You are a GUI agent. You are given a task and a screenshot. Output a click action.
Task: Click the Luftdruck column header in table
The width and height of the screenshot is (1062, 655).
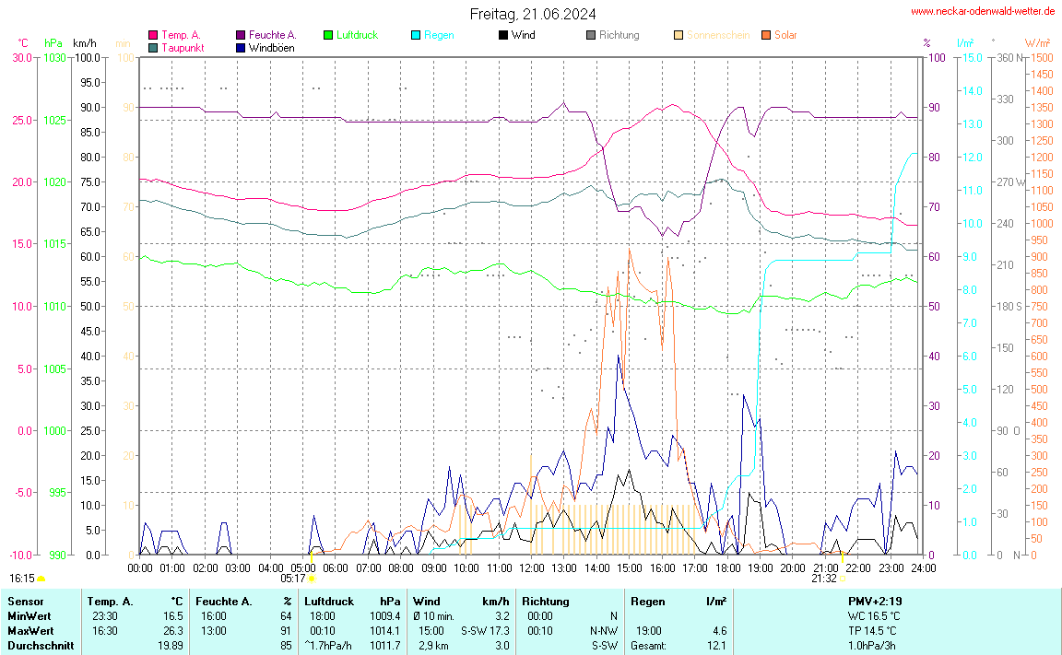click(331, 601)
